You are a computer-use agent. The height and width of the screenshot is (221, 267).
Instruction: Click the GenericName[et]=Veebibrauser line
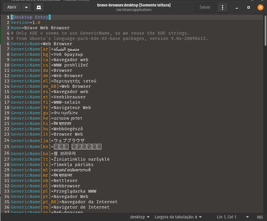point(48,97)
